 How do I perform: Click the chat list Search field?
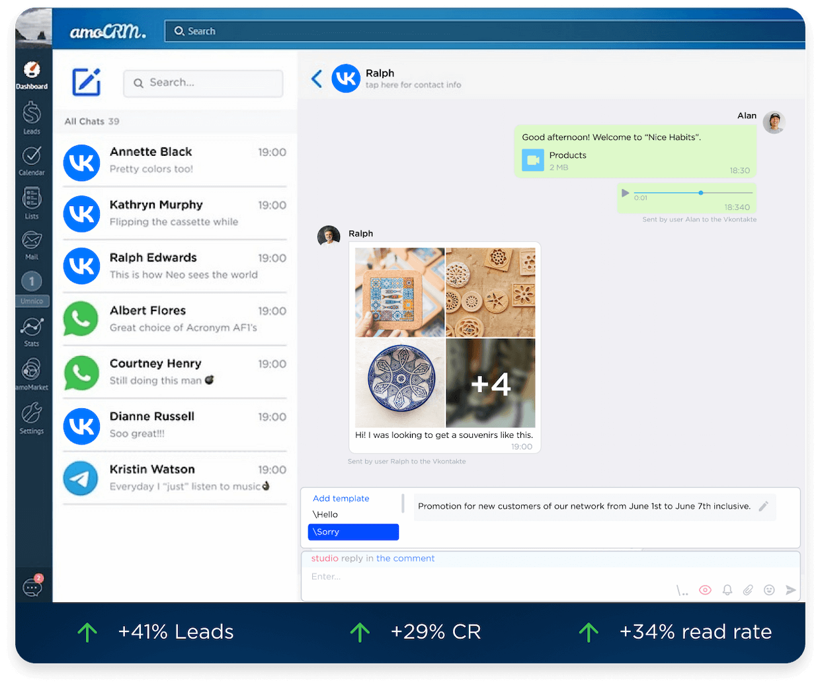pyautogui.click(x=204, y=83)
